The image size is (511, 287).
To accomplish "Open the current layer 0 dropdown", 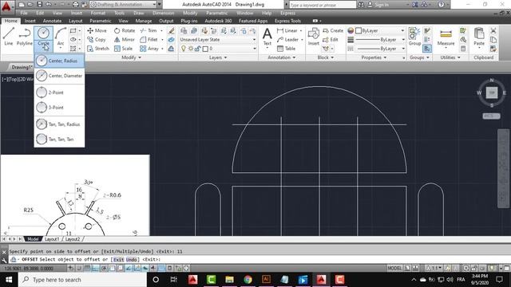I will (x=230, y=49).
